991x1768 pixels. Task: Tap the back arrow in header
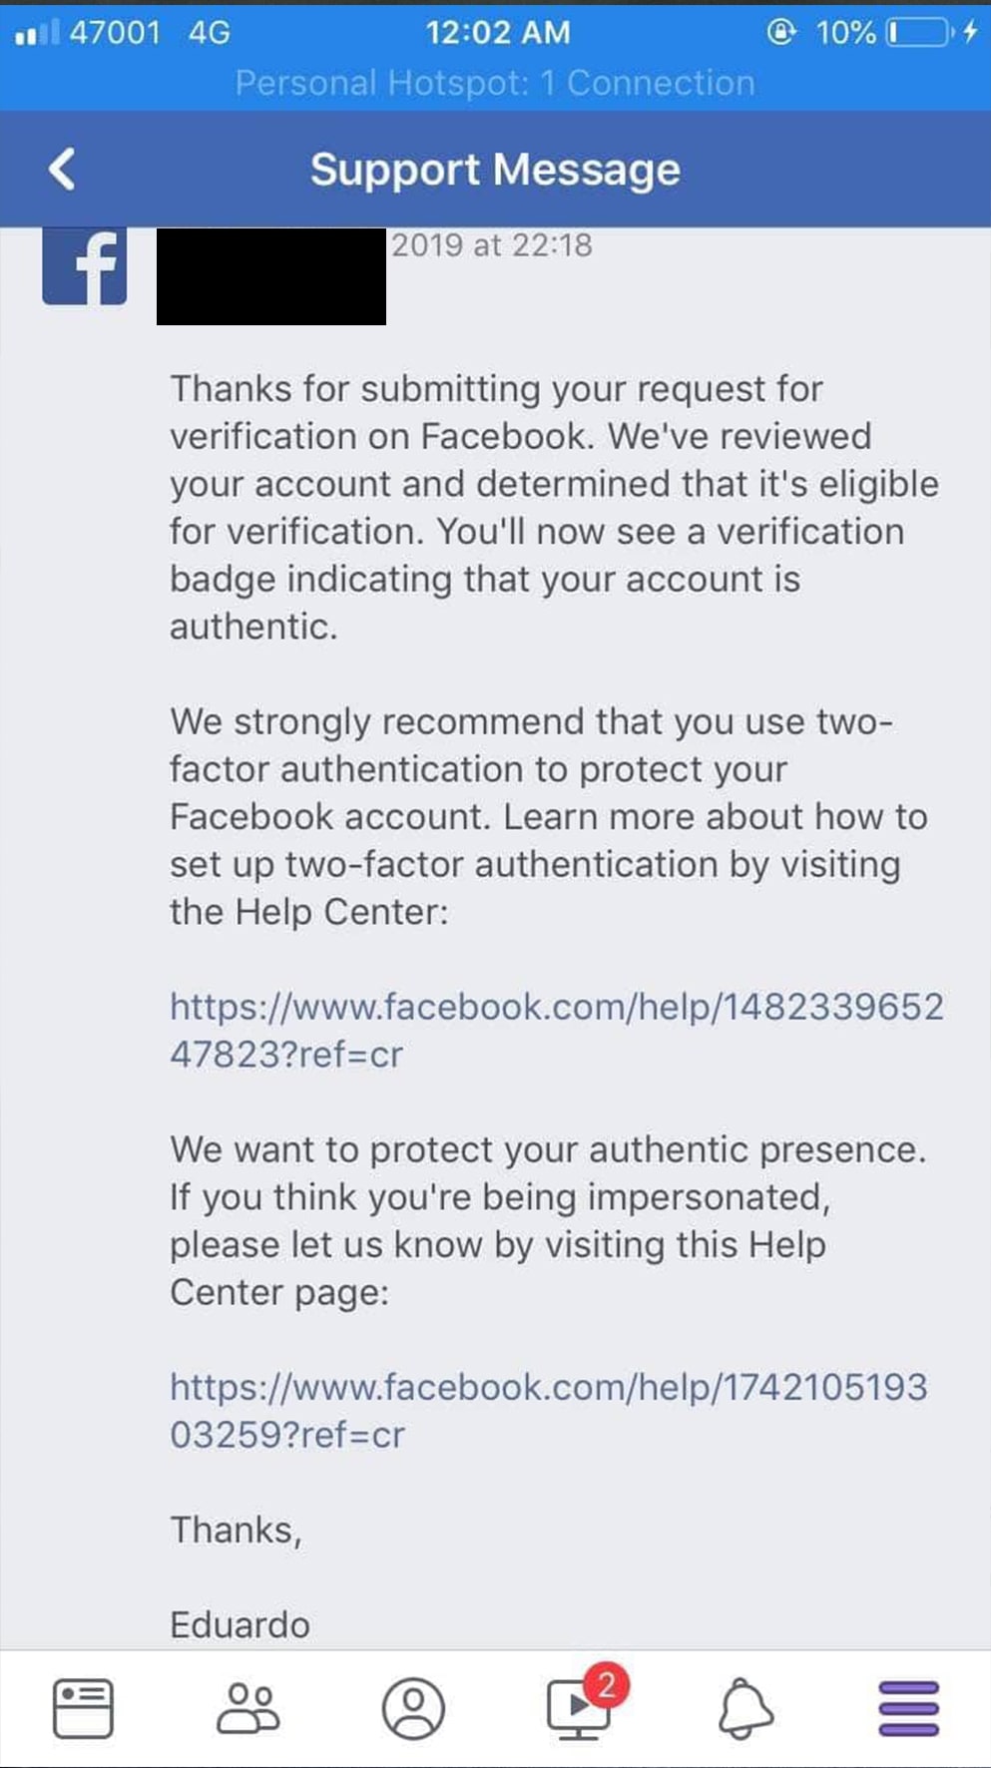62,169
